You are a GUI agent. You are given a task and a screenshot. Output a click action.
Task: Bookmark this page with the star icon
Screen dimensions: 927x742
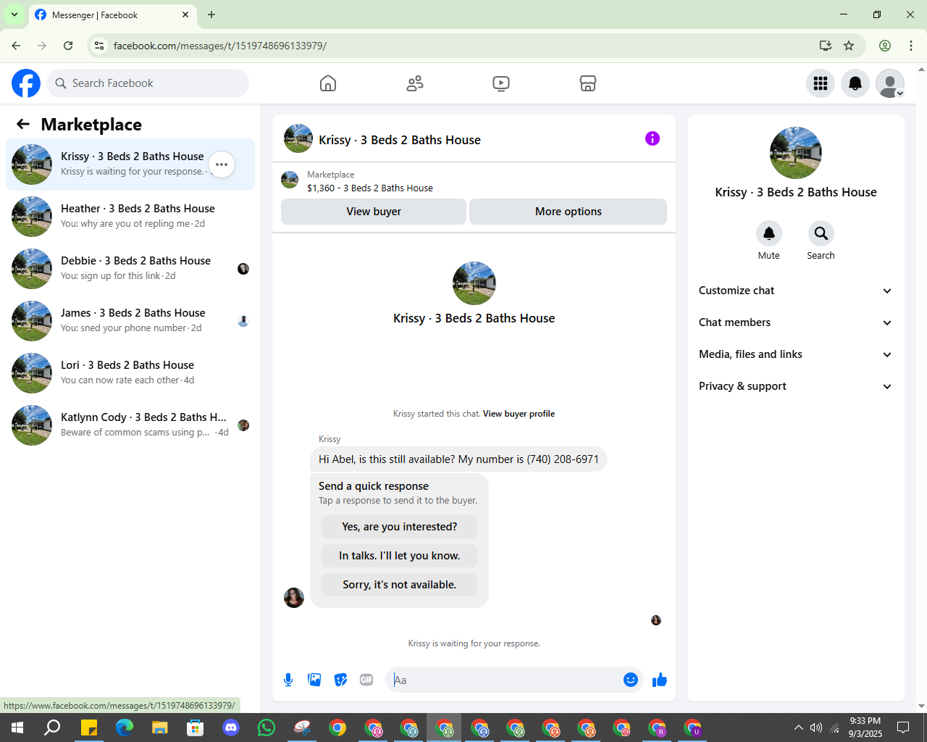[849, 46]
